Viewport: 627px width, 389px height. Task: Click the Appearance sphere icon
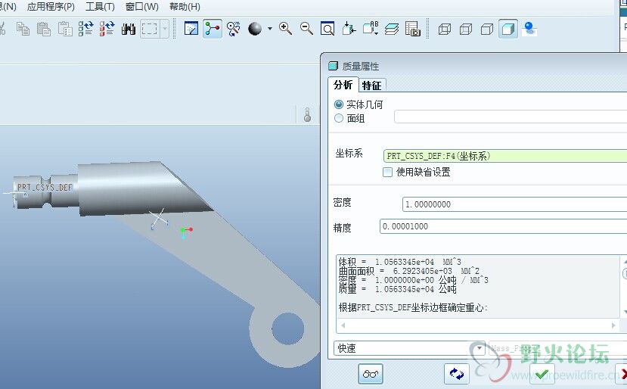[255, 29]
